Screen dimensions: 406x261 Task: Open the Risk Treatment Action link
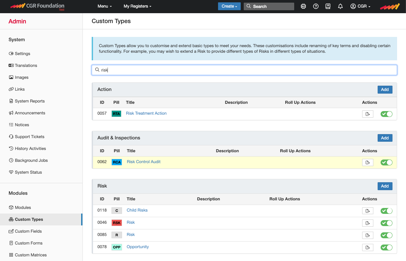pyautogui.click(x=146, y=113)
